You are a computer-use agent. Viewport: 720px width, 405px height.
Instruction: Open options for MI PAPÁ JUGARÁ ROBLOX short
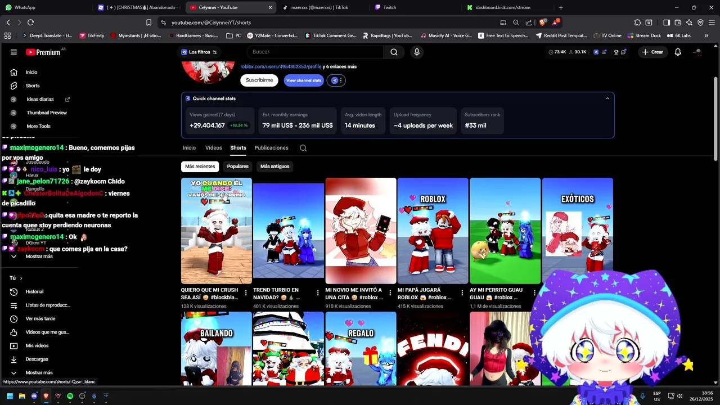pyautogui.click(x=462, y=293)
